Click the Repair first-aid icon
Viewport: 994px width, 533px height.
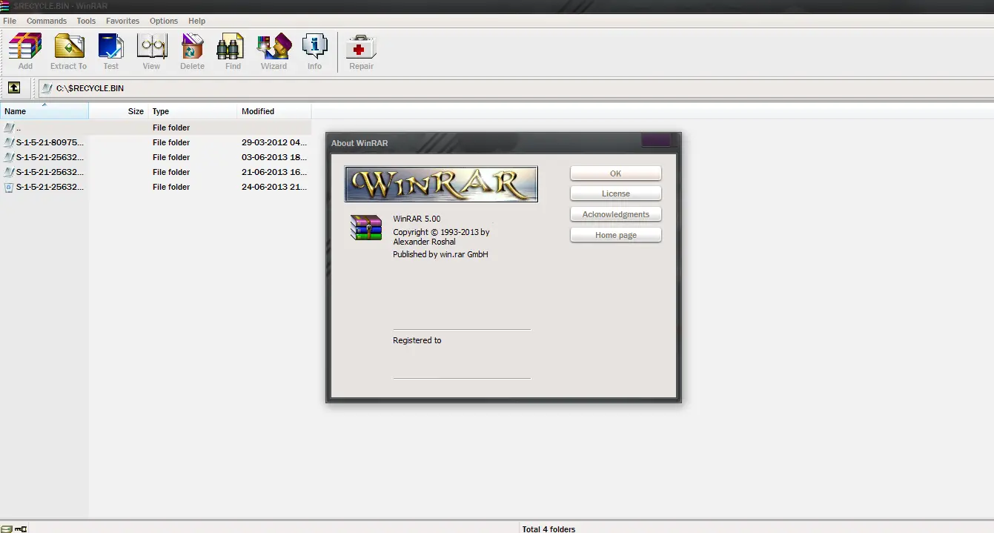(362, 47)
